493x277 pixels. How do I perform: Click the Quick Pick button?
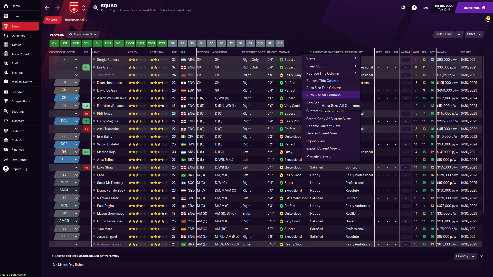(x=443, y=34)
